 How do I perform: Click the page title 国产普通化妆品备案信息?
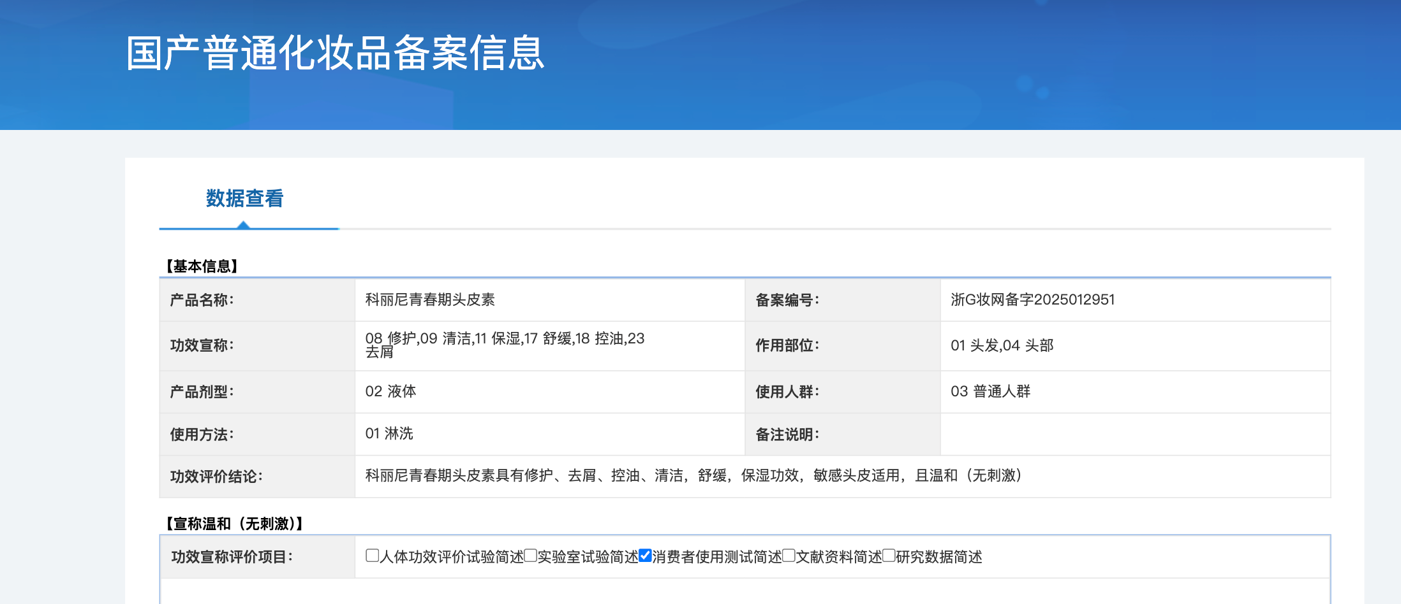click(x=335, y=53)
